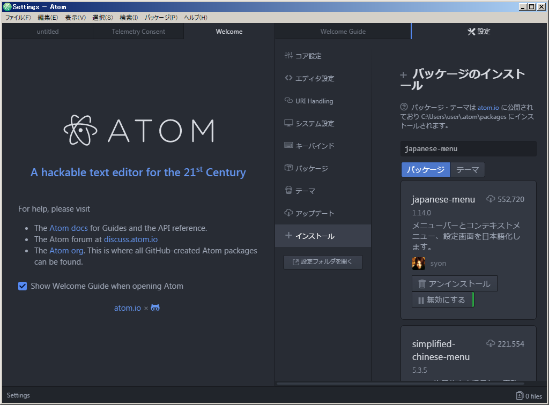Open the ファイル(F) menu

click(18, 18)
